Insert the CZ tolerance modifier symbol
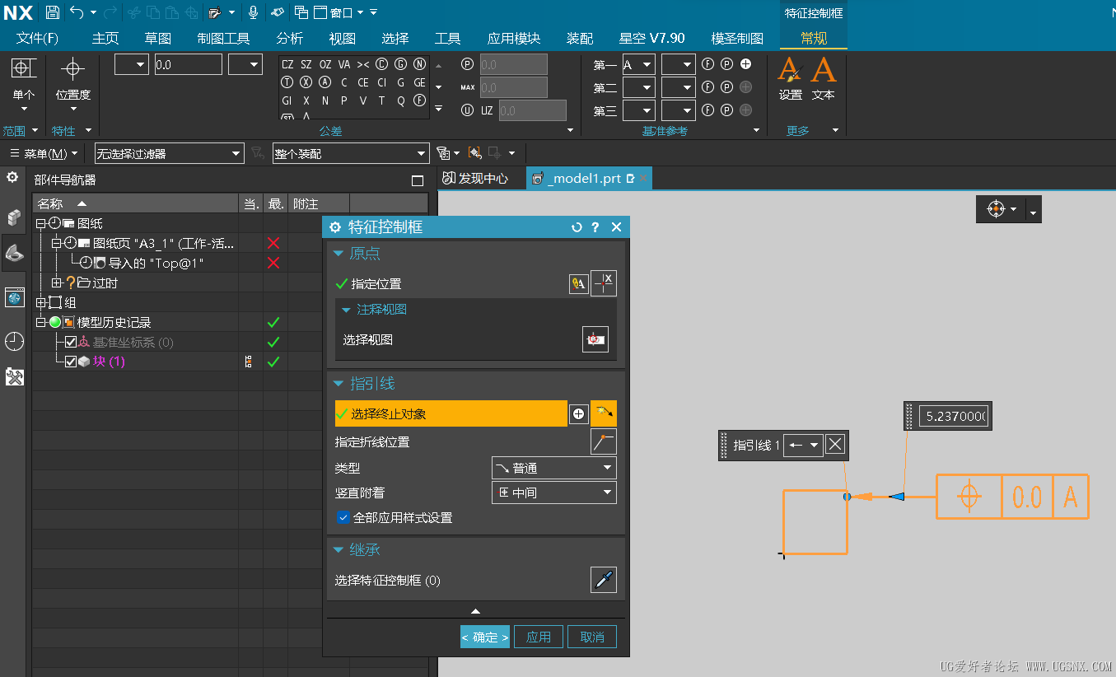The height and width of the screenshot is (677, 1116). pyautogui.click(x=287, y=64)
